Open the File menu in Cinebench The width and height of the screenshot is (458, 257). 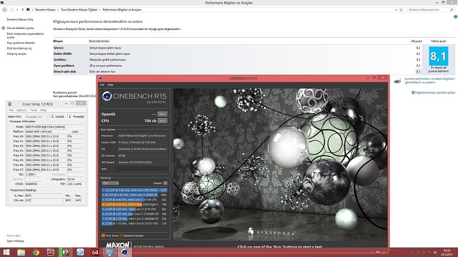(x=102, y=85)
